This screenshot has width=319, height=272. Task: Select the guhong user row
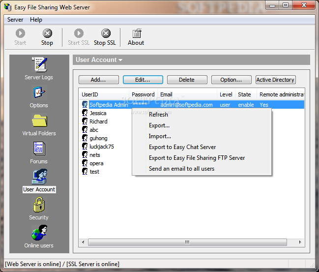point(98,138)
